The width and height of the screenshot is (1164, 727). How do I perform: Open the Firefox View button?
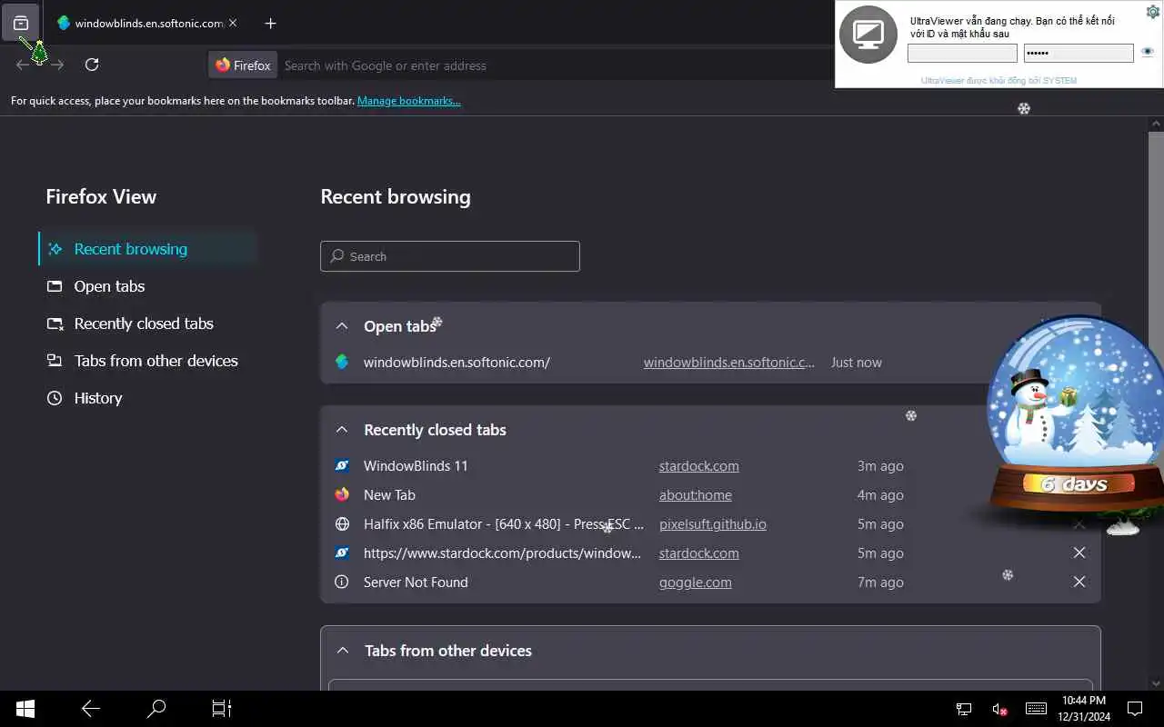pos(21,23)
